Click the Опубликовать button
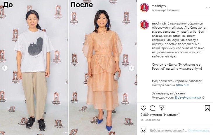This screenshot has height=135, width=213. click(199, 131)
